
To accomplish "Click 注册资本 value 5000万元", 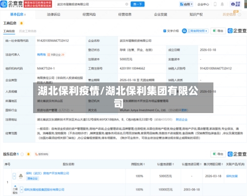I will click(x=126, y=59).
